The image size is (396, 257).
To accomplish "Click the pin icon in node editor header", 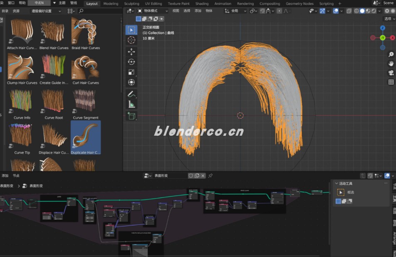I will 210,175.
